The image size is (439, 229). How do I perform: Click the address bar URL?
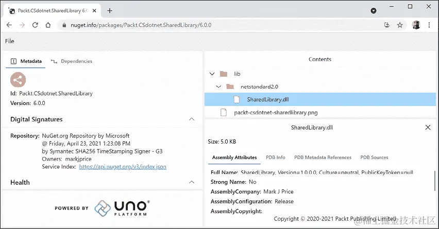tap(141, 25)
